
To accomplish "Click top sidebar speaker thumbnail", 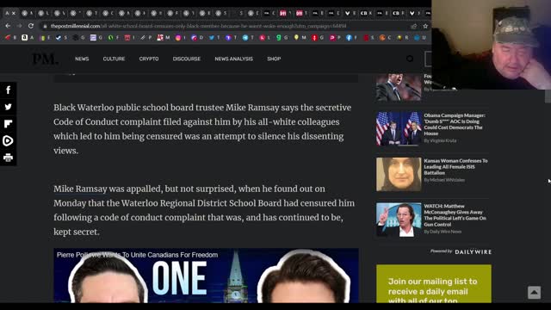I will click(x=399, y=87).
